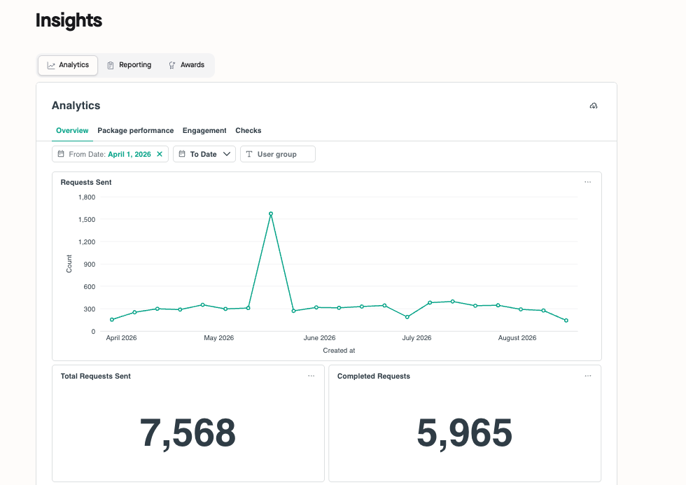Click the Created at axis title
Image resolution: width=686 pixels, height=485 pixels.
[339, 351]
